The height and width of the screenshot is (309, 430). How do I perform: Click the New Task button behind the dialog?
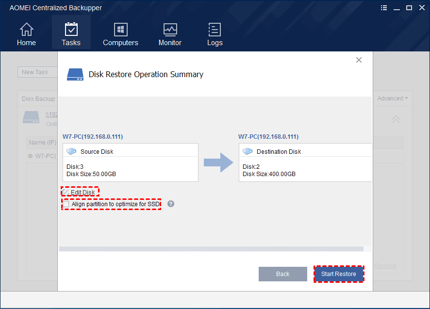pos(37,72)
